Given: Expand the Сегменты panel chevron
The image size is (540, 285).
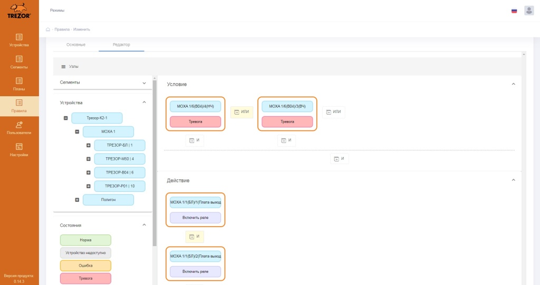Looking at the screenshot, I should (144, 83).
